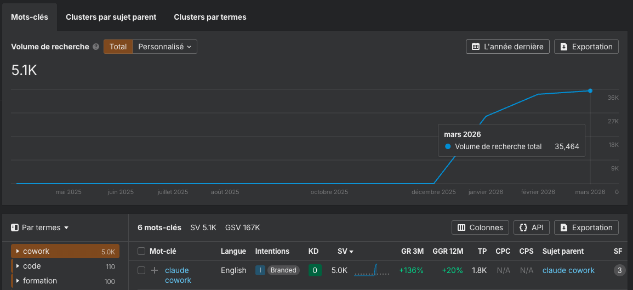Viewport: 633px width, 290px height.
Task: Click the GSV 167K summary
Action: coord(243,228)
